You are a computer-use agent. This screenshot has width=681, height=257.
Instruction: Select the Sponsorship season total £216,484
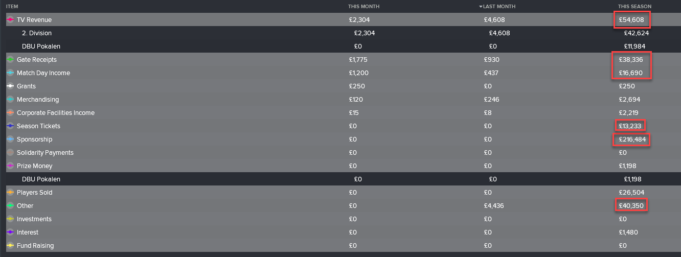(x=631, y=139)
